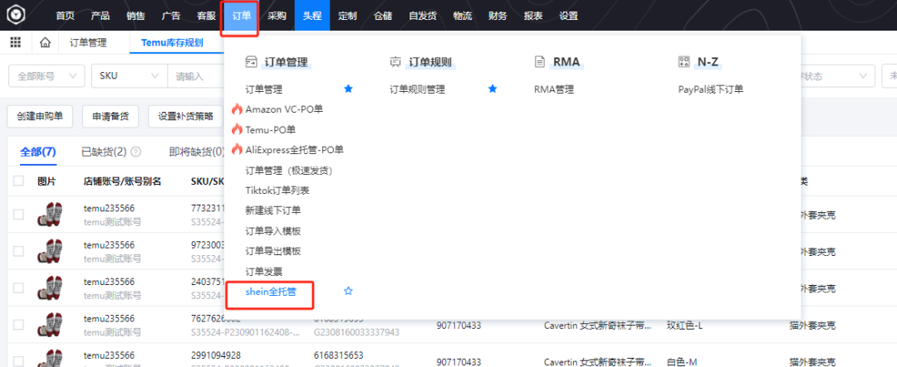Check the row with SKU 2403751

(x=19, y=288)
